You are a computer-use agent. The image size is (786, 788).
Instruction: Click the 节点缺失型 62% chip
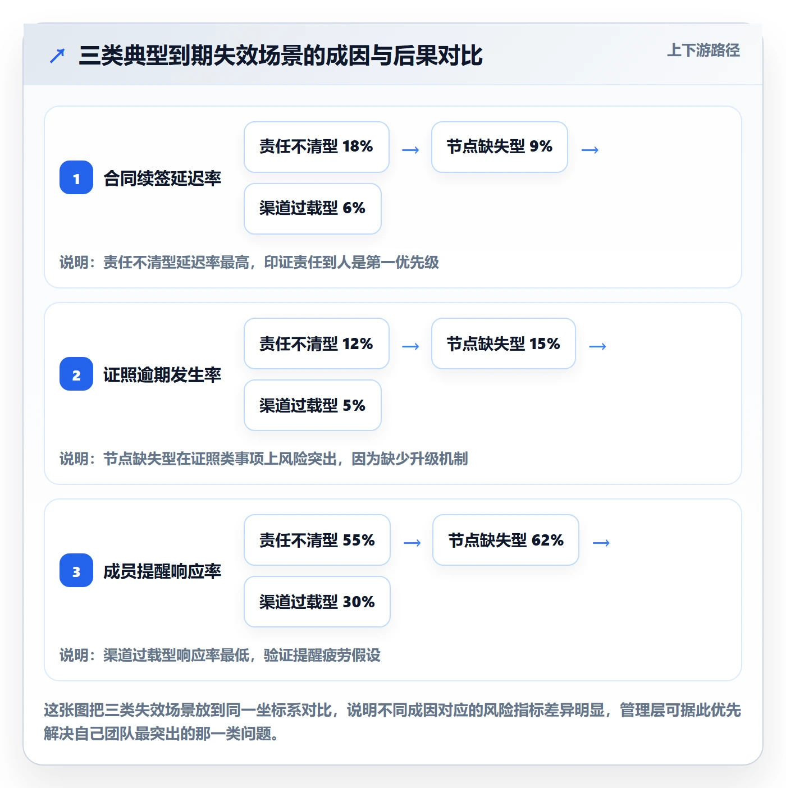click(x=506, y=540)
